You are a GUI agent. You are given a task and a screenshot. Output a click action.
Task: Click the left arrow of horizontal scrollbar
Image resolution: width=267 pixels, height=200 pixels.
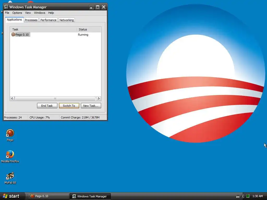pyautogui.click(x=12, y=98)
